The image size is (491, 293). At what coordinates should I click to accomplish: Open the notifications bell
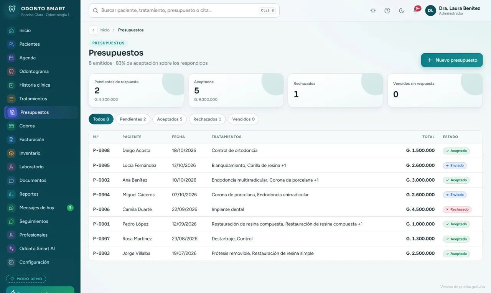(416, 10)
